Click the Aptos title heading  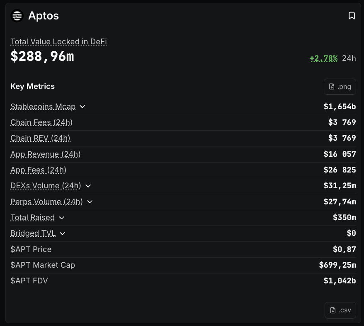pos(44,16)
